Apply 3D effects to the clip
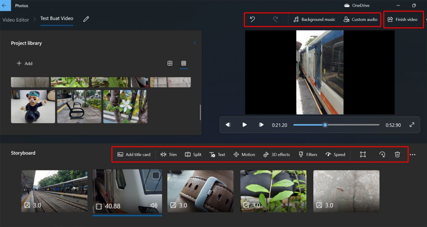Screen dimensions: 427x227 [x=276, y=154]
